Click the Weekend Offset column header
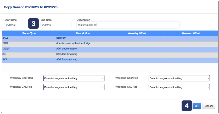Screen dimensions: 219x114 [x=191, y=33]
